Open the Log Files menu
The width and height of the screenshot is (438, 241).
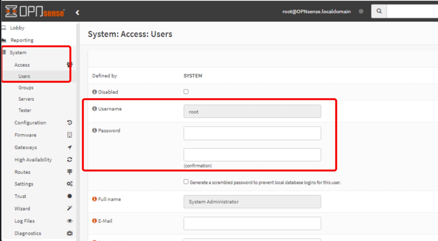click(25, 221)
